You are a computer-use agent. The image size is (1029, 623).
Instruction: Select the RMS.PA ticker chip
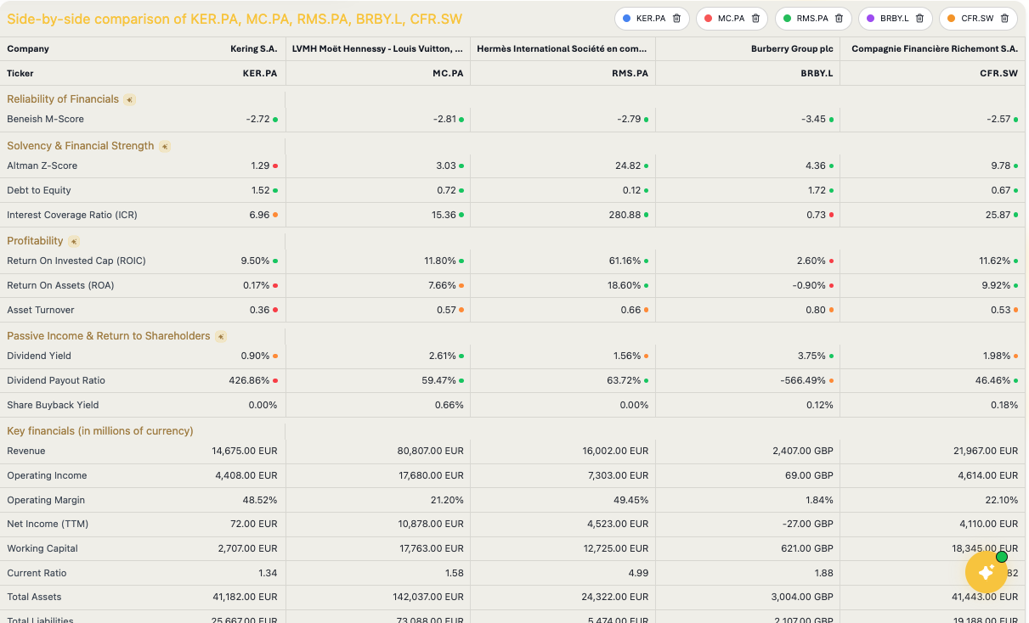pos(812,19)
